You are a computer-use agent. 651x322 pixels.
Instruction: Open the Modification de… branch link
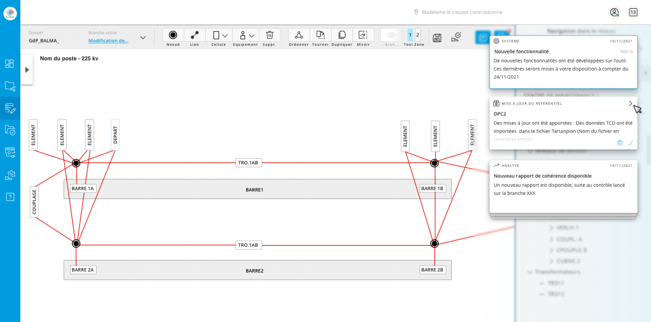108,41
